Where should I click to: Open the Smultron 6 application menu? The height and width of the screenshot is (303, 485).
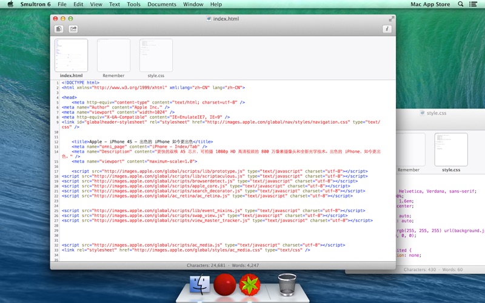pyautogui.click(x=35, y=4)
